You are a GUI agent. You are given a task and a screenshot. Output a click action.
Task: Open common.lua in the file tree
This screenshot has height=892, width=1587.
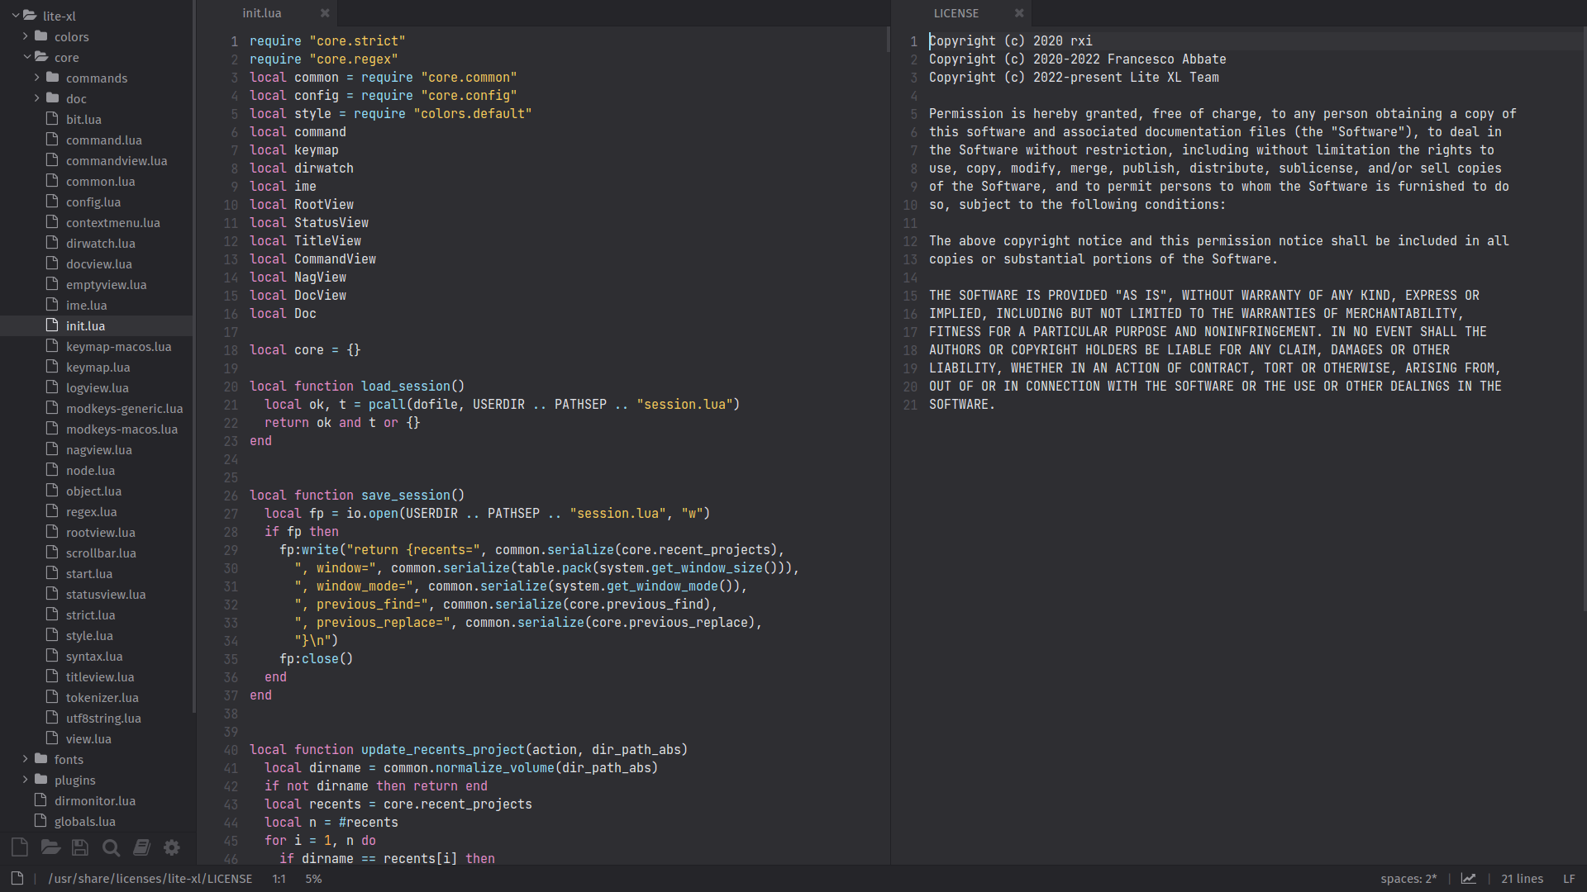click(x=97, y=181)
